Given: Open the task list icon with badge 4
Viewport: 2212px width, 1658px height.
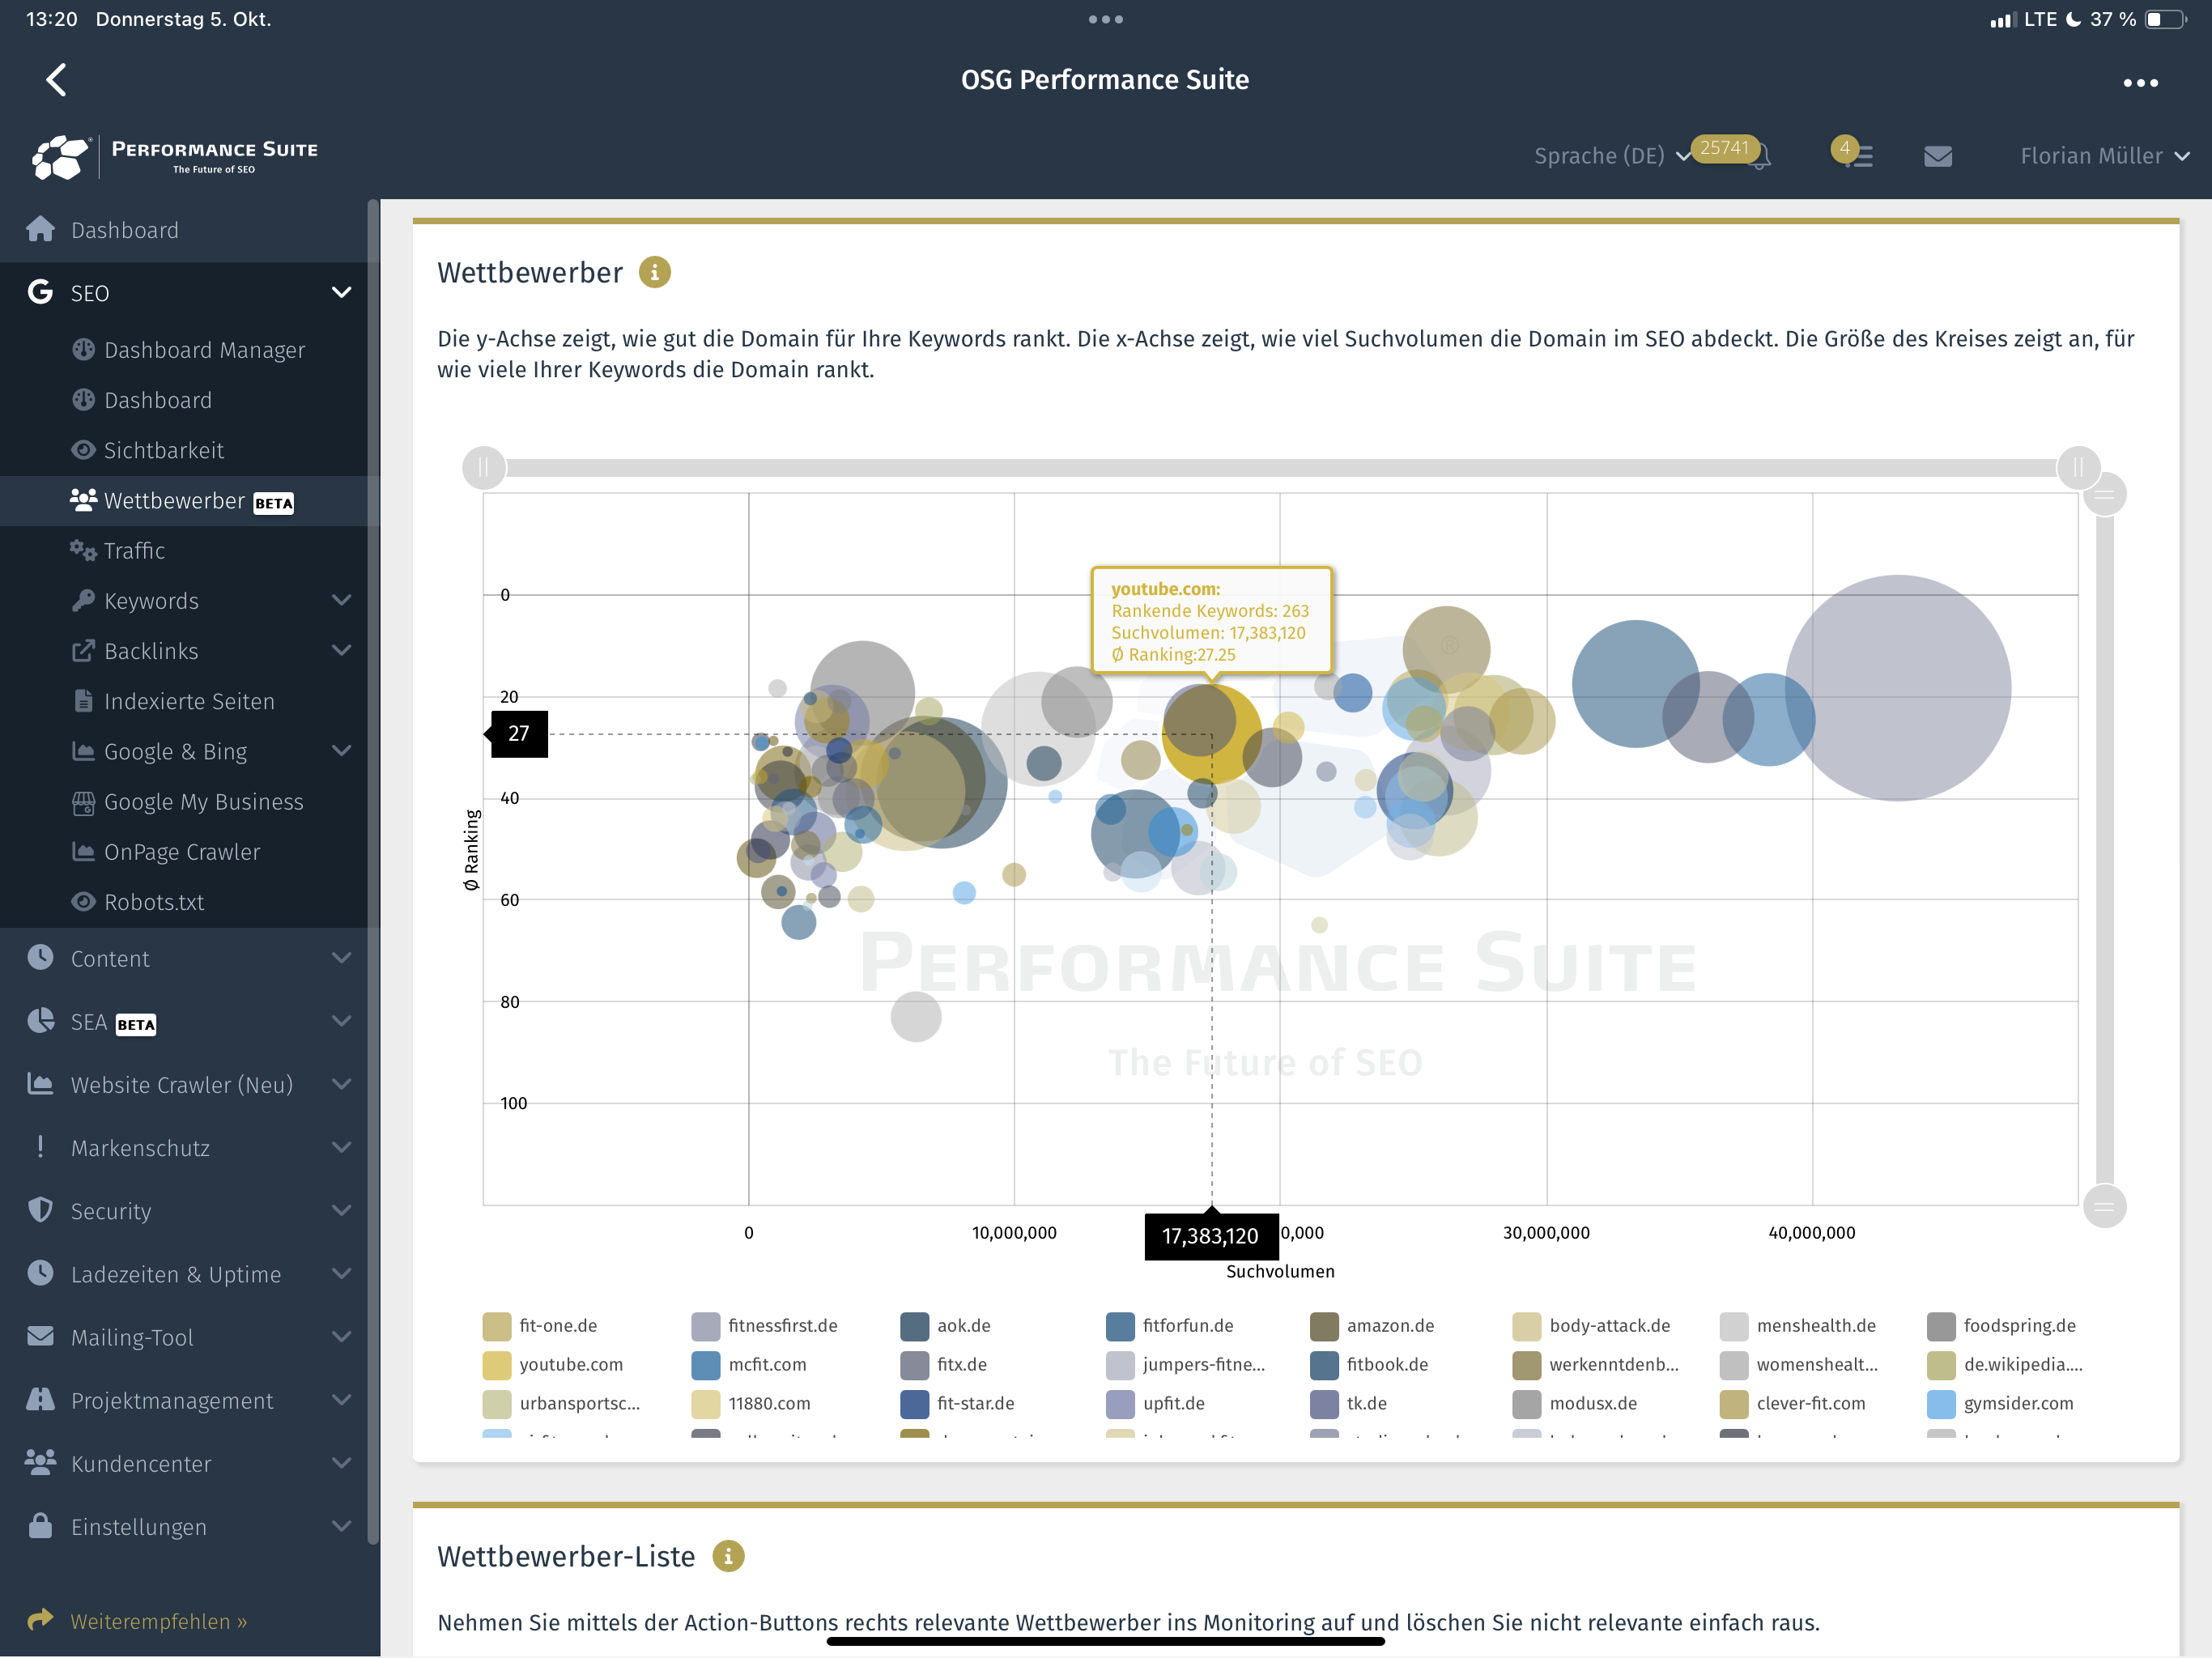Looking at the screenshot, I should tap(1858, 156).
